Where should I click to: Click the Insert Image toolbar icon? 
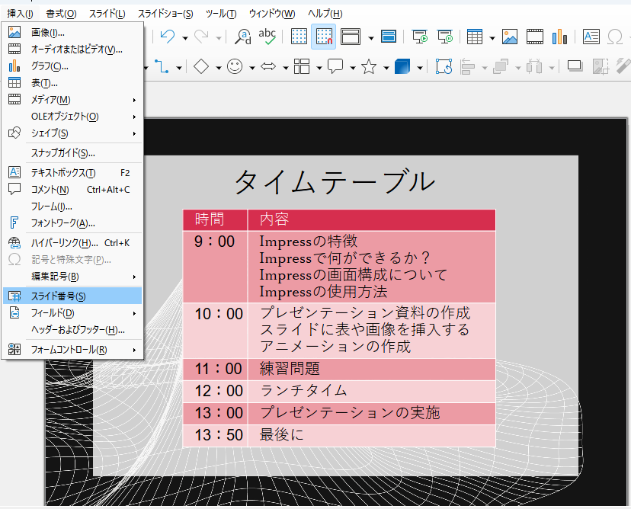tap(510, 37)
